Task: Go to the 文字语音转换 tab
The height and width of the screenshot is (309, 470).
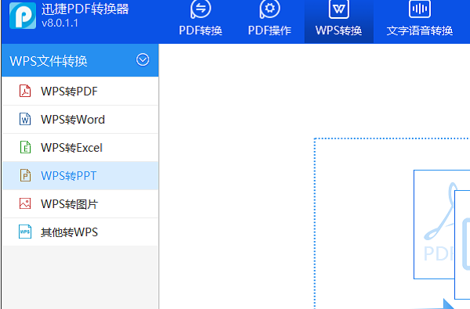Action: (x=420, y=22)
